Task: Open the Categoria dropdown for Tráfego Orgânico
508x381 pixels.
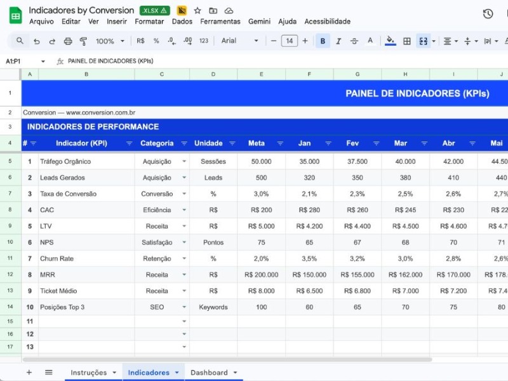Action: point(184,162)
